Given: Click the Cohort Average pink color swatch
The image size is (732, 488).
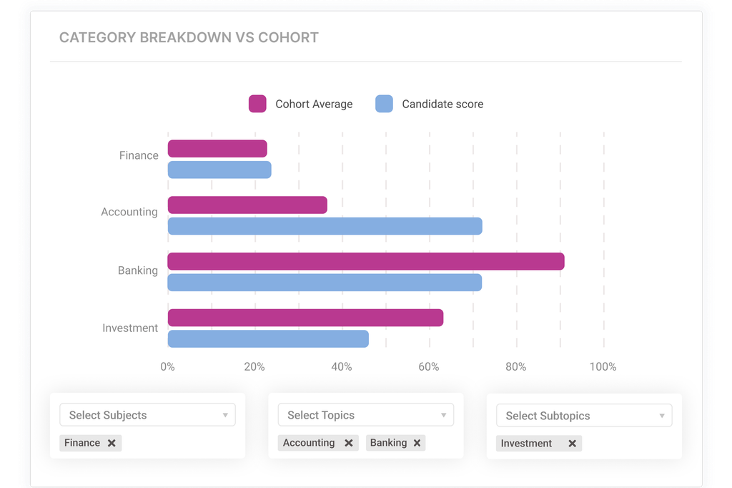Looking at the screenshot, I should click(x=259, y=104).
